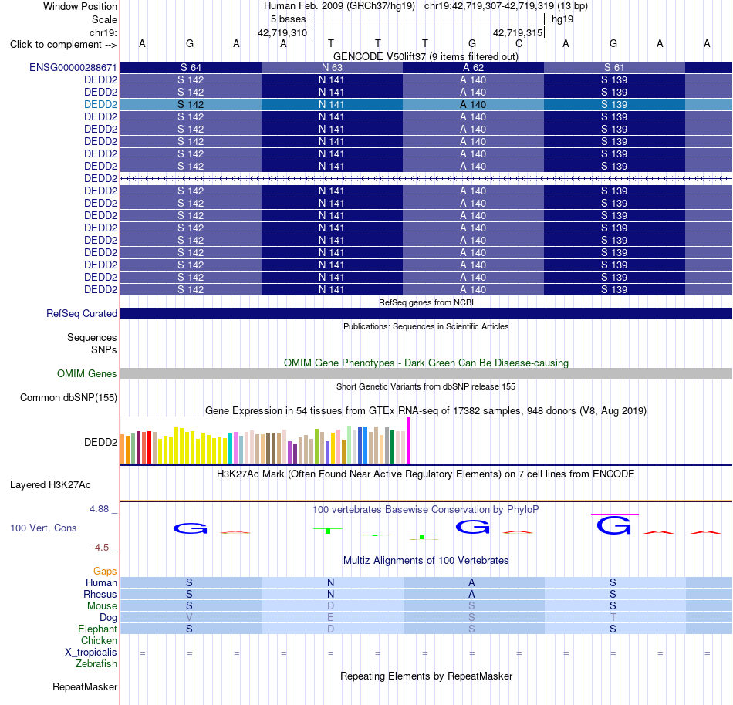Click PhyloP lower limit value -4.5
The image size is (733, 705).
click(100, 547)
